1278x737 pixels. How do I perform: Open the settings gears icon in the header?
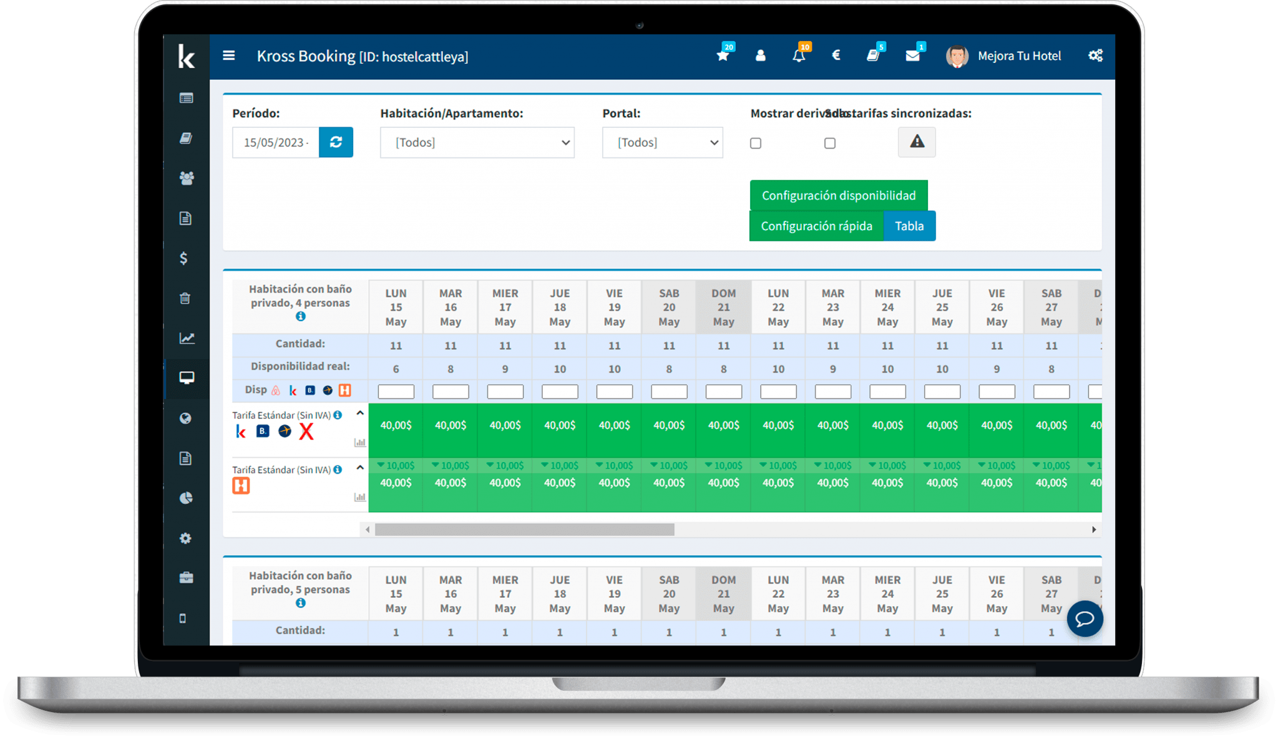pyautogui.click(x=1095, y=55)
